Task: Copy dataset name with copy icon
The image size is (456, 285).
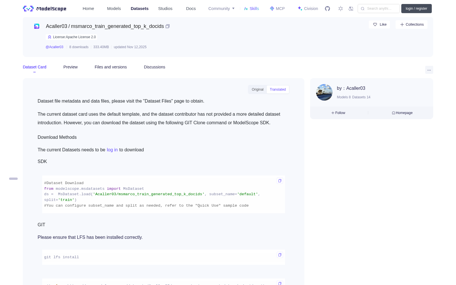Action: (168, 26)
